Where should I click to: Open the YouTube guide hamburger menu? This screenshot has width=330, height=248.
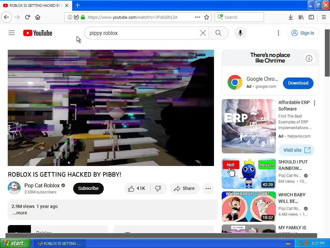(x=12, y=33)
